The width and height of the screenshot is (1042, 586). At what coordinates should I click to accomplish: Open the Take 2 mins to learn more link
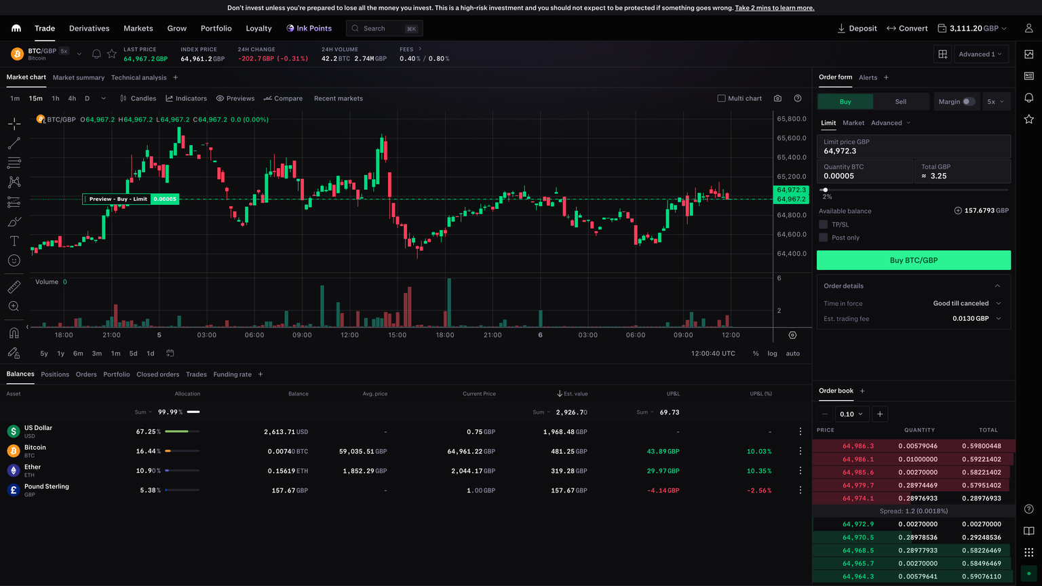tap(775, 8)
